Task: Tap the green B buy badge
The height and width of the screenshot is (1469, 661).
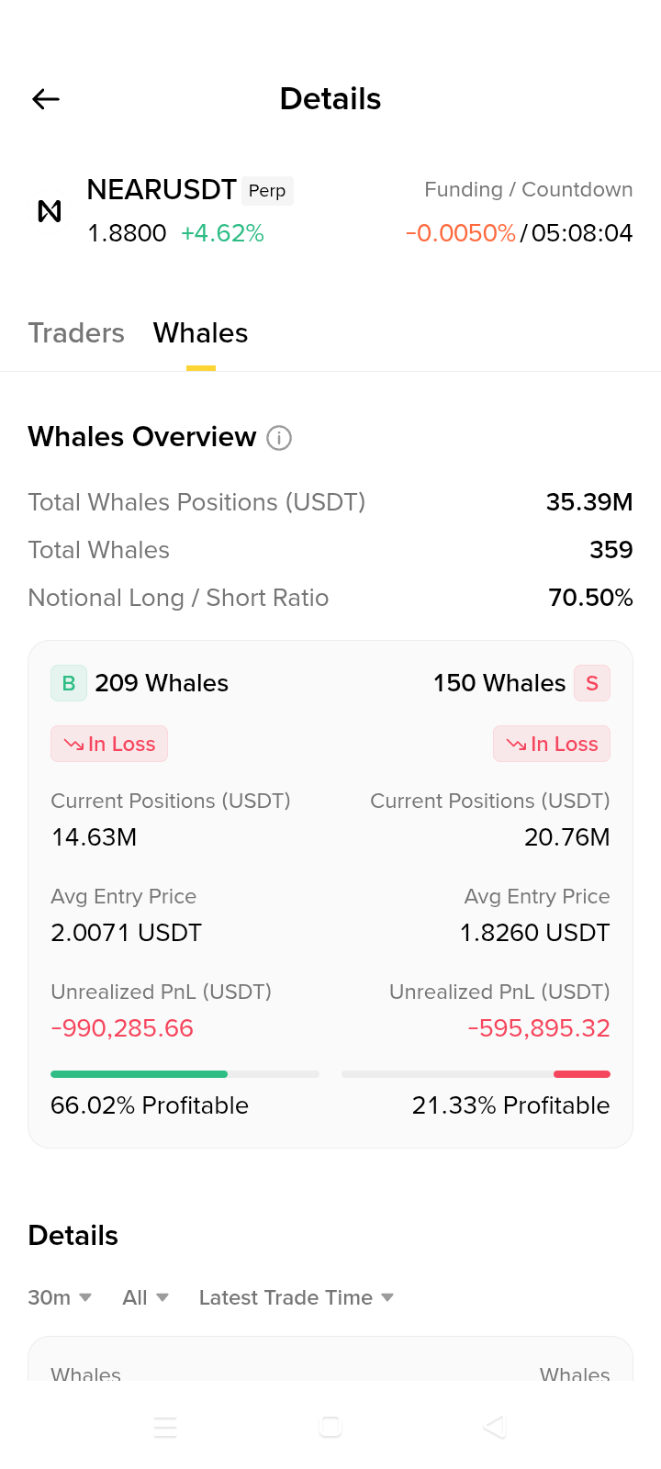Action: pyautogui.click(x=69, y=683)
